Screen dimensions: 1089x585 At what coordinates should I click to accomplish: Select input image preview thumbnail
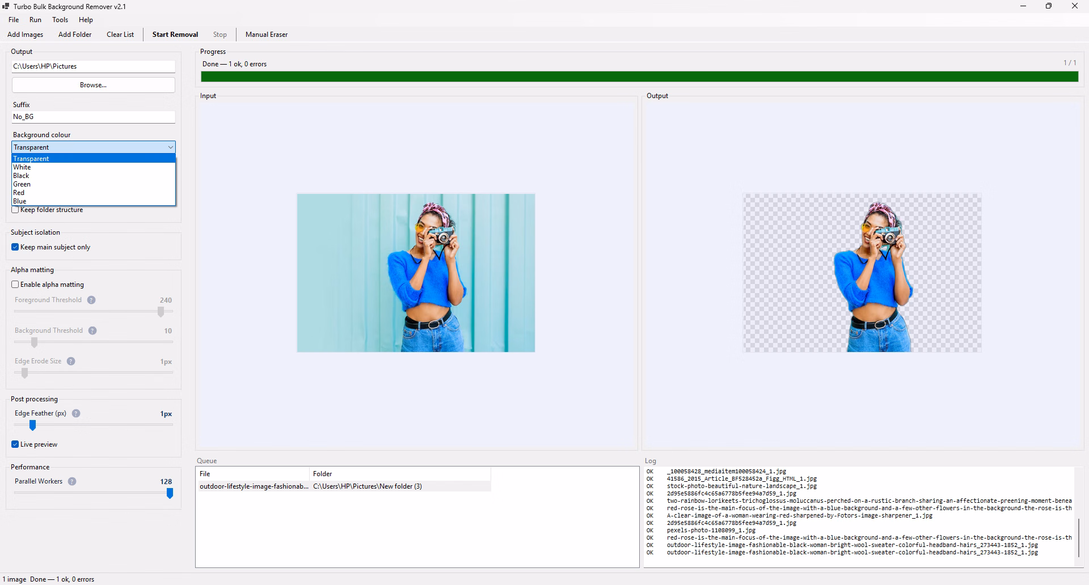416,273
